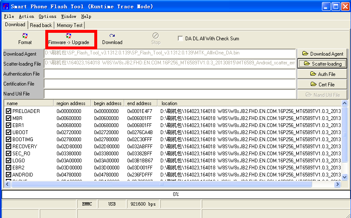The image size is (351, 218).
Task: Switch to the Download tab
Action: (x=15, y=24)
